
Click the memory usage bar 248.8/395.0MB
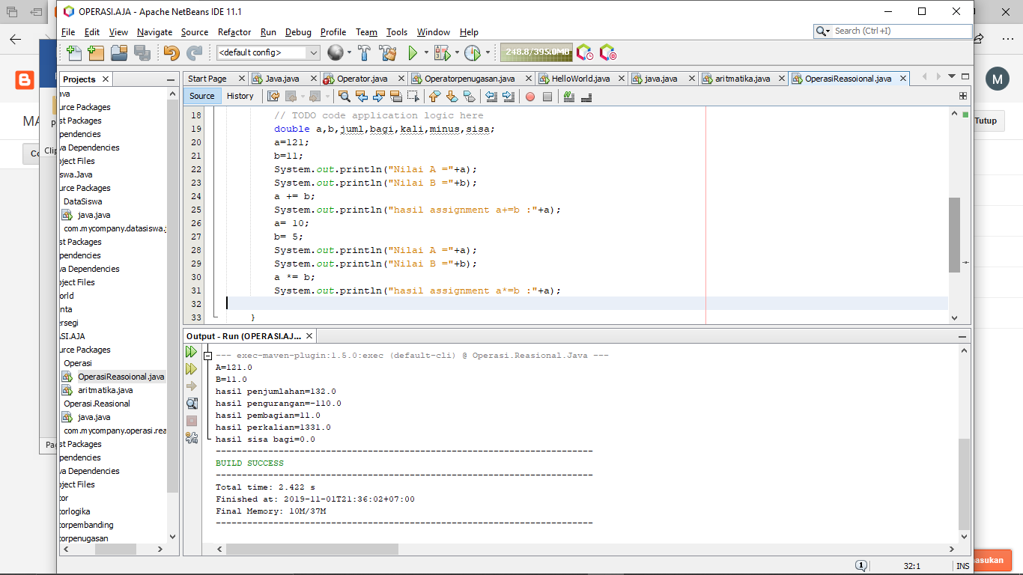point(537,52)
